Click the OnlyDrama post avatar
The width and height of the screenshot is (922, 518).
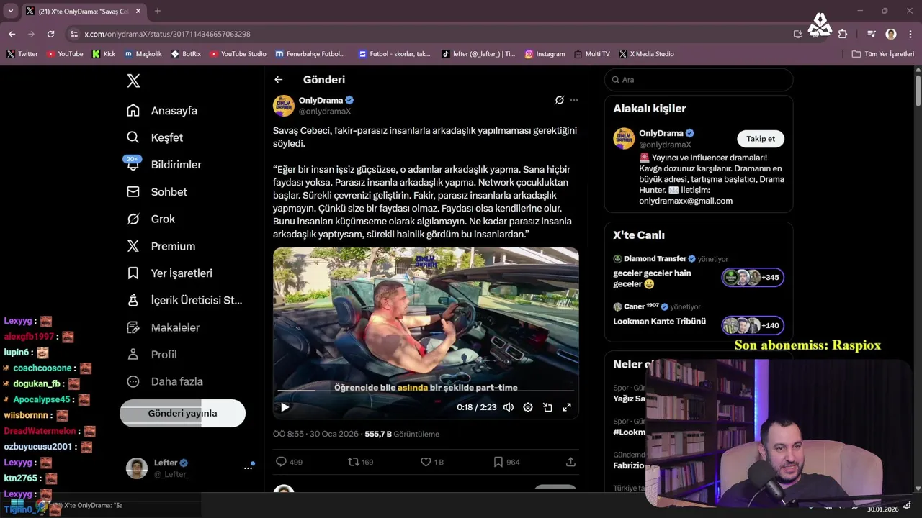click(284, 105)
